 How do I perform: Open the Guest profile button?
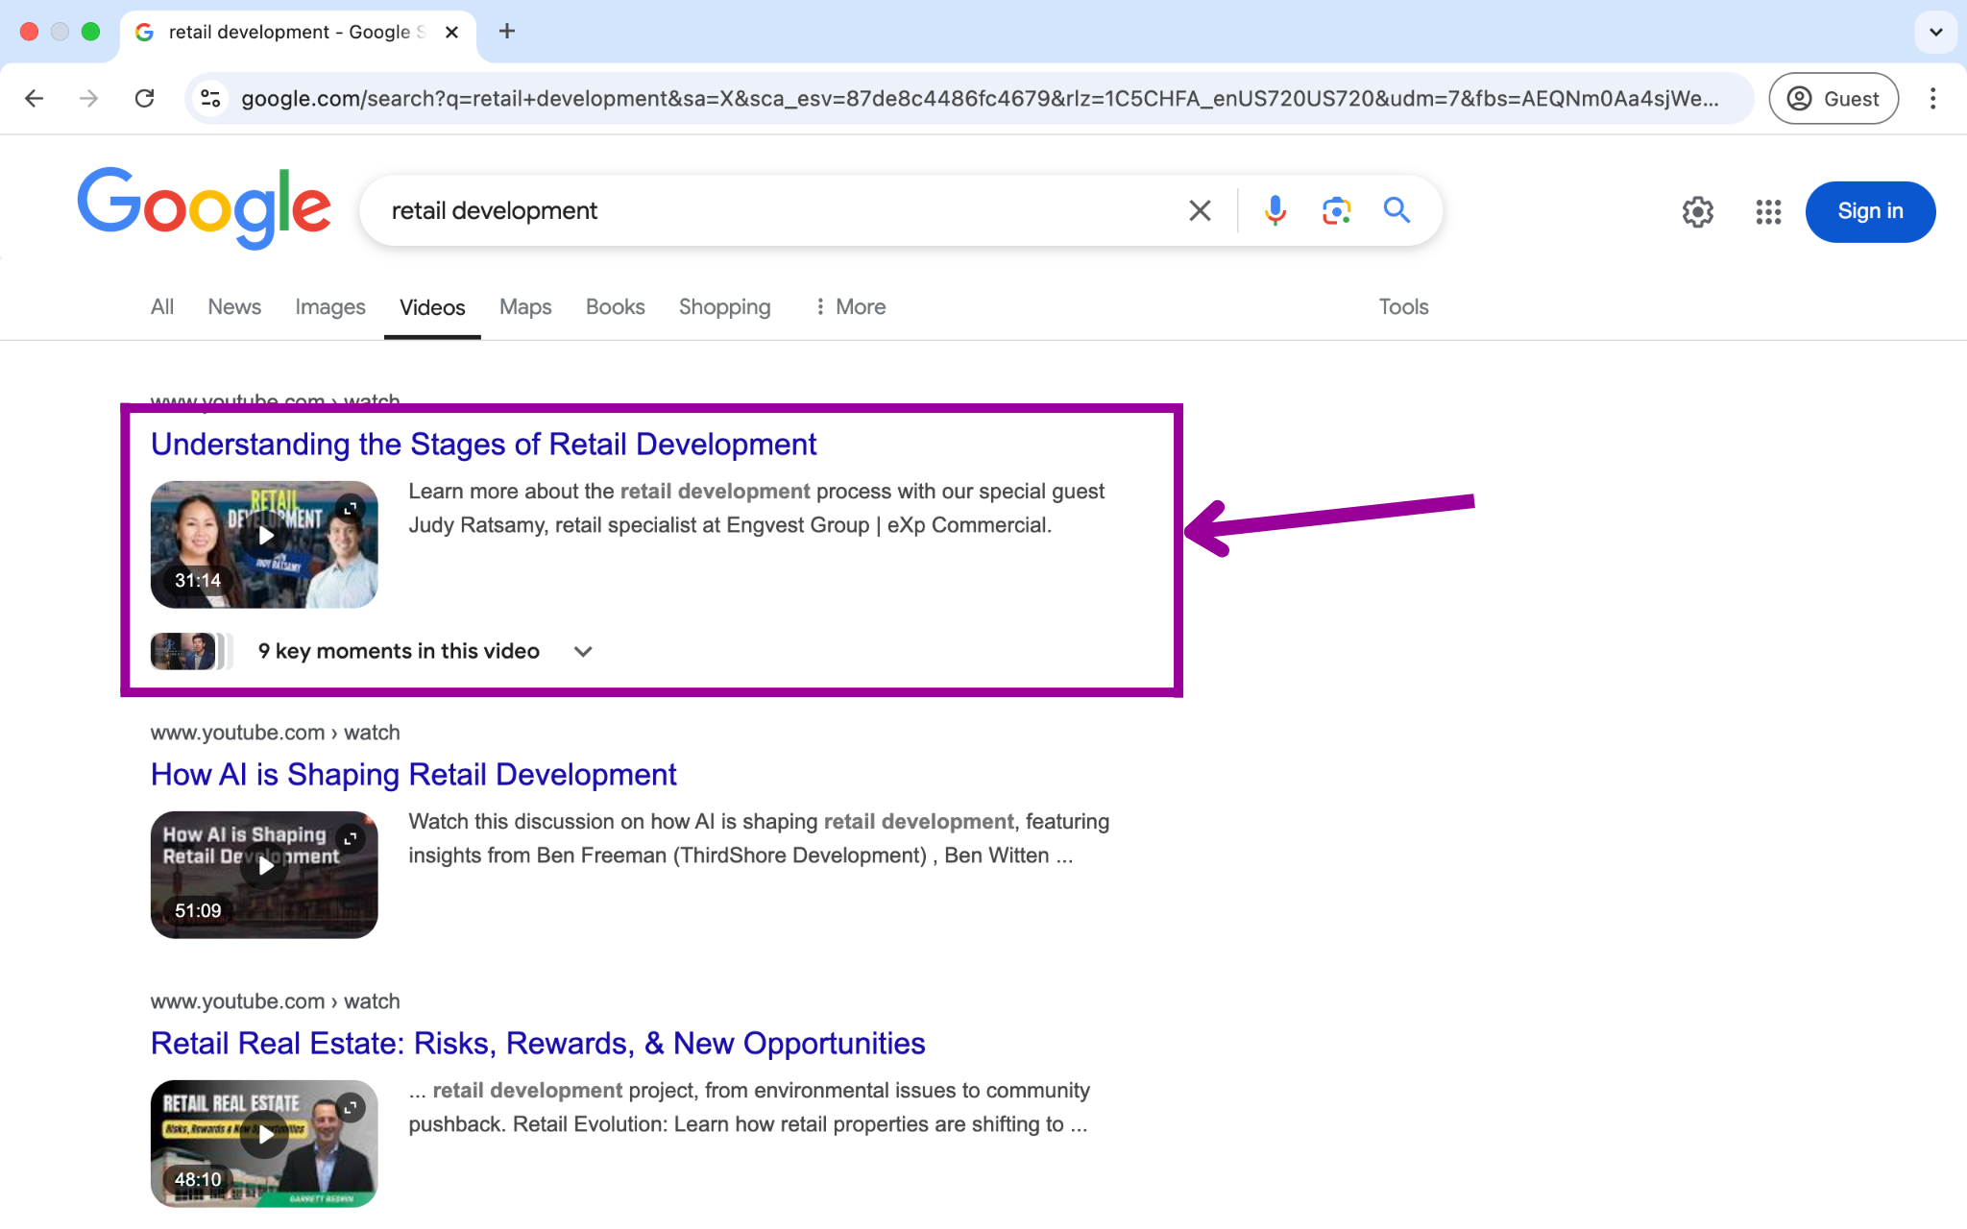1833,99
